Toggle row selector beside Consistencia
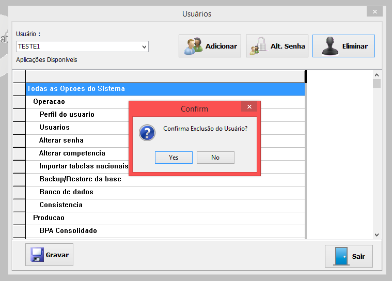 pyautogui.click(x=19, y=205)
